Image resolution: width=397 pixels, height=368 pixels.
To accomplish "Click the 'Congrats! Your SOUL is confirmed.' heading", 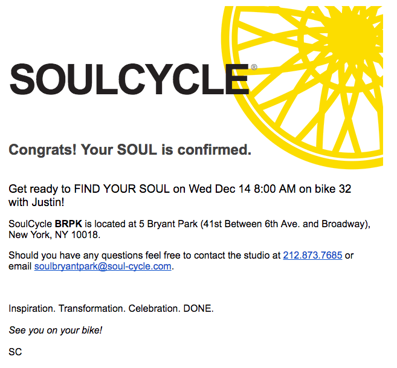I will tap(130, 149).
